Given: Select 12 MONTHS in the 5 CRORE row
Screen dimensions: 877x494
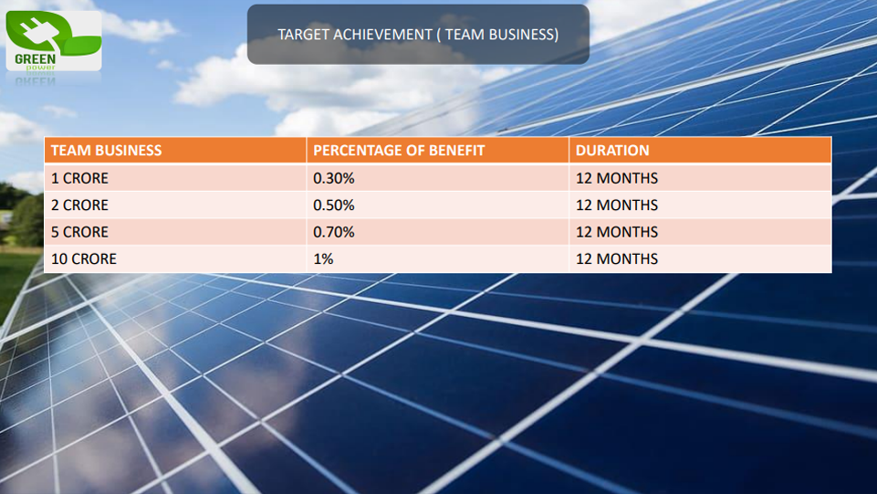Looking at the screenshot, I should (x=617, y=232).
